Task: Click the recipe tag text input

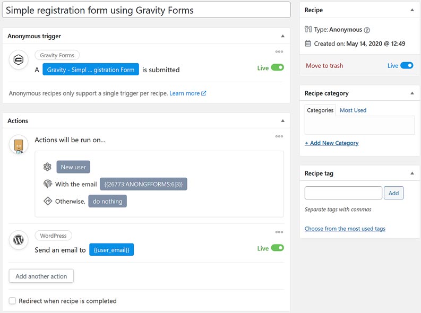Action: click(x=343, y=193)
